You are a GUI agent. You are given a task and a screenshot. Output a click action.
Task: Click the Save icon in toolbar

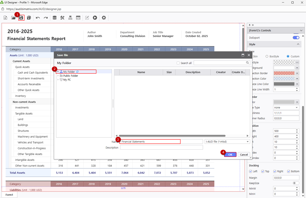[21, 18]
